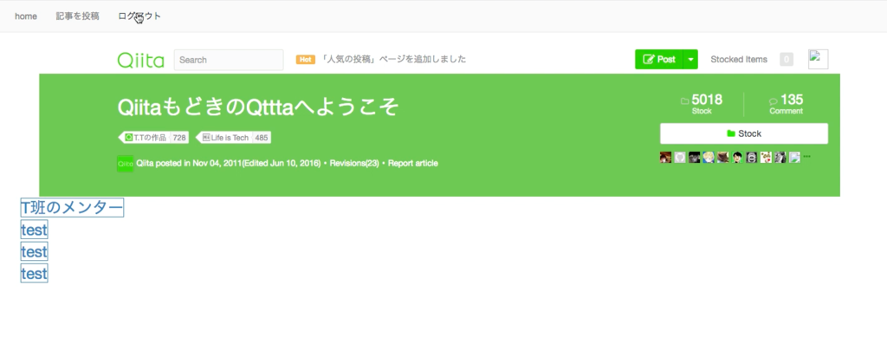Click the article title QiitaもどきのQtttaへようこそ
The image size is (887, 357).
[x=258, y=107]
